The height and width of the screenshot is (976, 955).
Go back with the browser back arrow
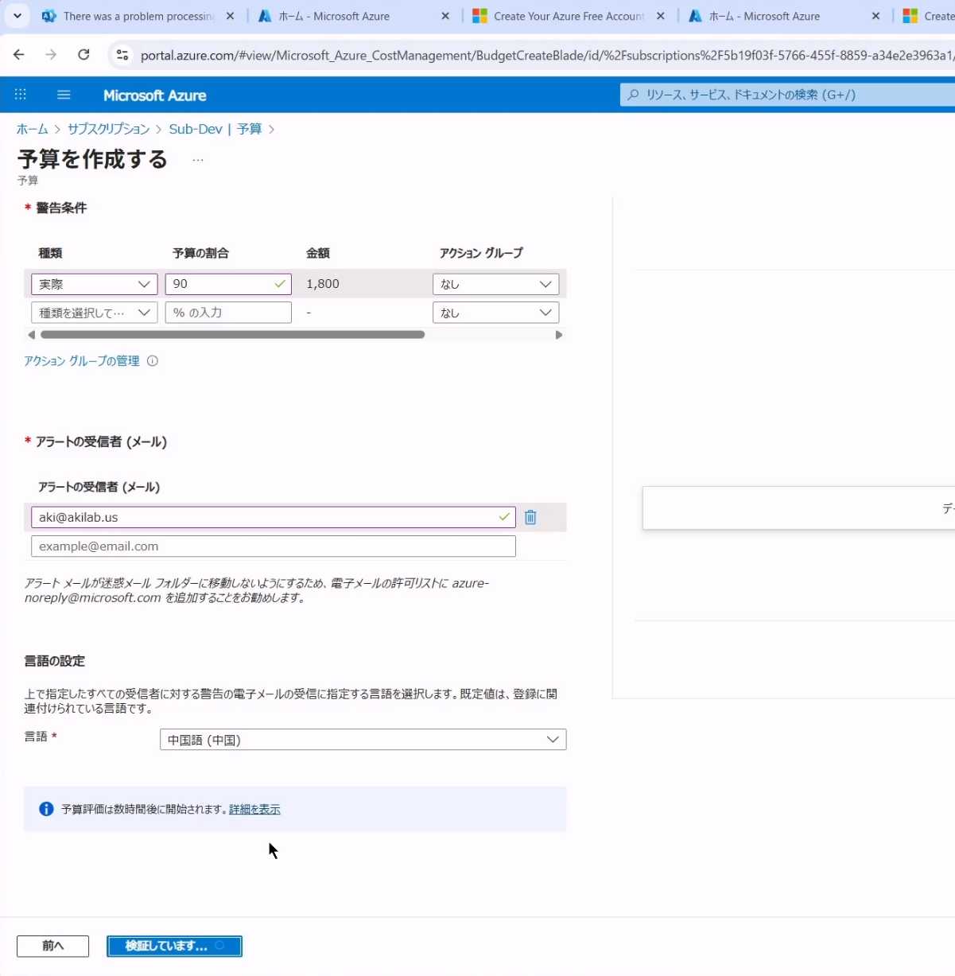tap(19, 55)
